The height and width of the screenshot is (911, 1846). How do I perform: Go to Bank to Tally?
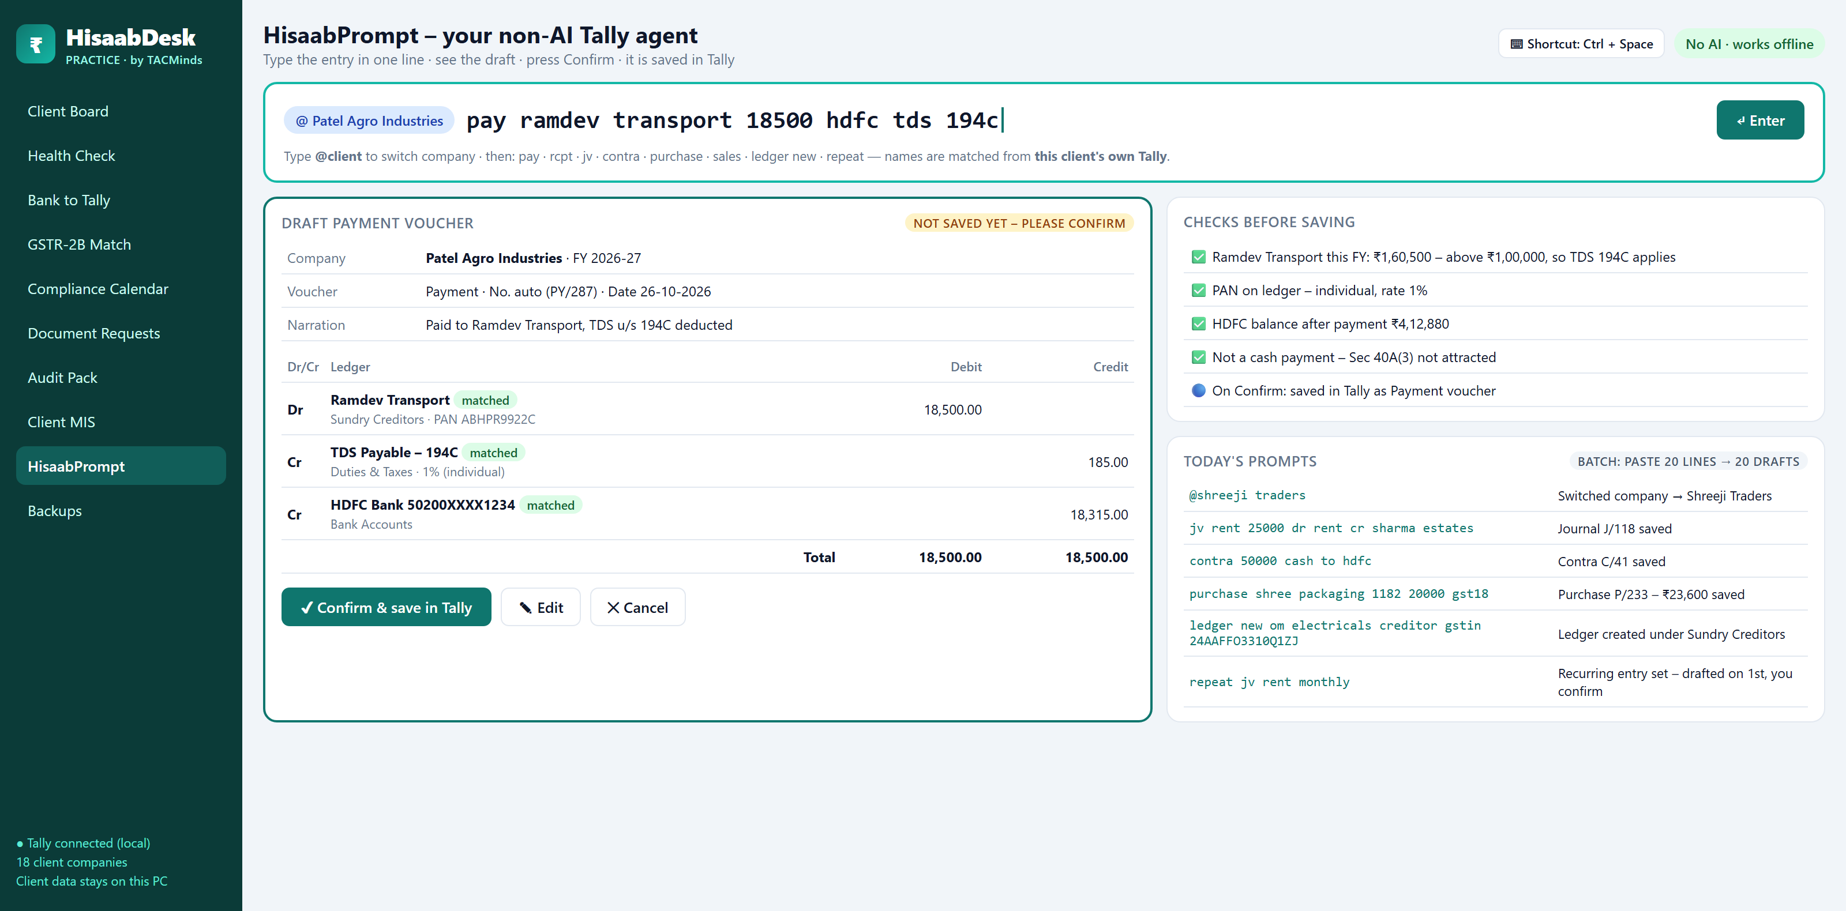[121, 200]
